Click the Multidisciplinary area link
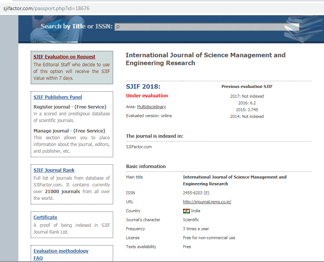 coord(151,107)
